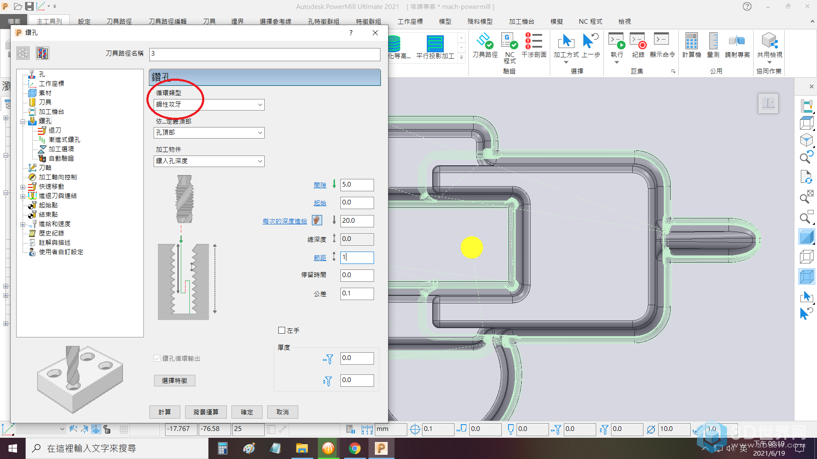Click the macro Run (執行) icon
Image resolution: width=817 pixels, height=459 pixels.
point(617,42)
